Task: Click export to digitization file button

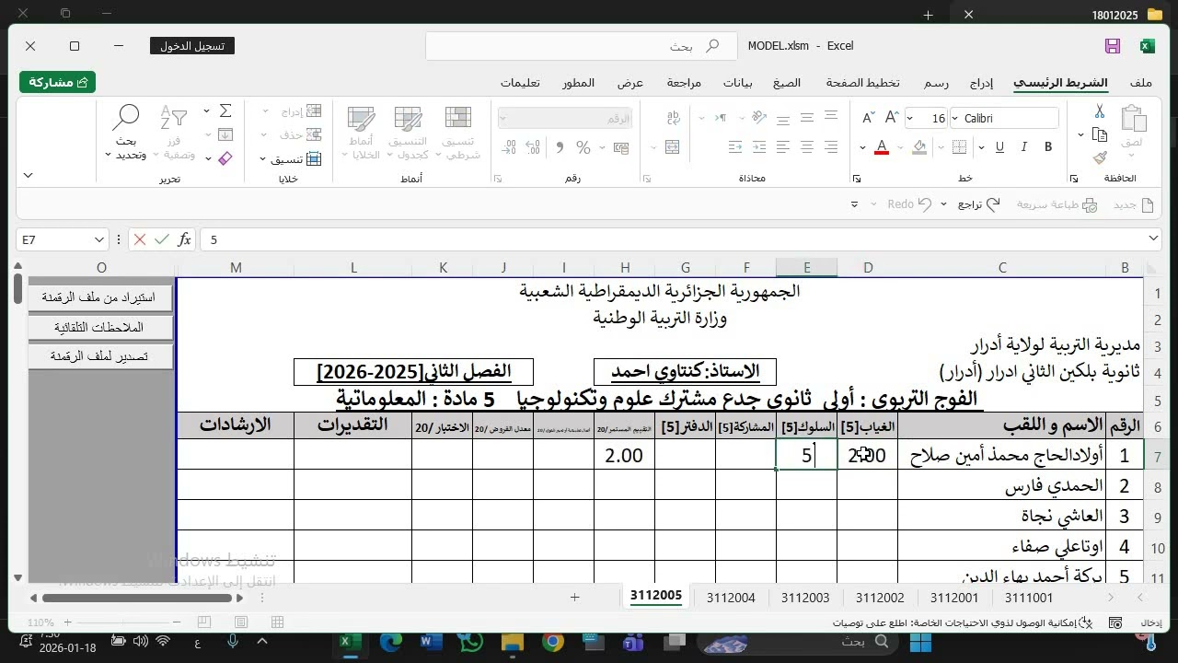Action: pos(100,356)
